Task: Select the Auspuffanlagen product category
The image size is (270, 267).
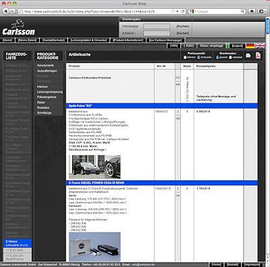Action: click(47, 71)
